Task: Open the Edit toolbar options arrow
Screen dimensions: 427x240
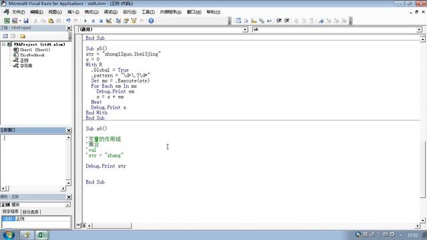Action: tap(351, 21)
